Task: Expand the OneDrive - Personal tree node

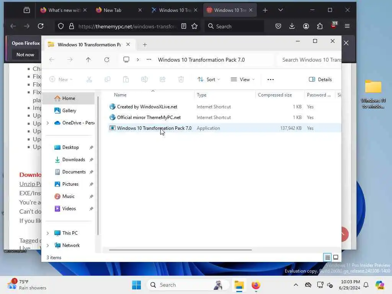Action: click(48, 123)
